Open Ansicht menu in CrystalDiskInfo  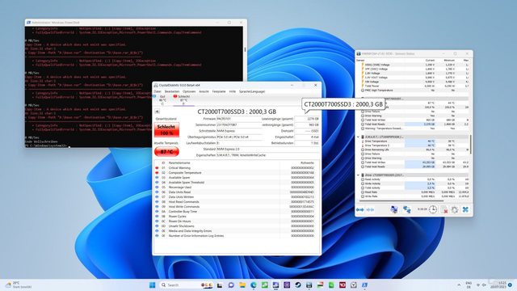click(x=204, y=91)
